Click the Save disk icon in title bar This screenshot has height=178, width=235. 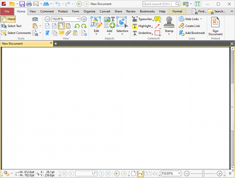pyautogui.click(x=22, y=4)
